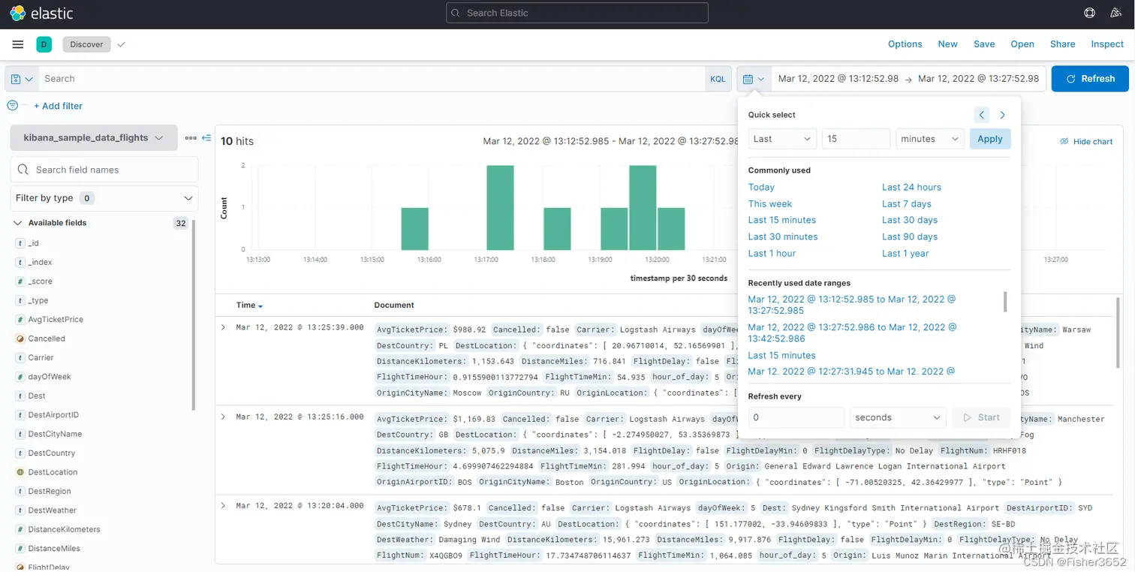Open the Inspect panel
This screenshot has height=572, width=1135.
click(1107, 44)
